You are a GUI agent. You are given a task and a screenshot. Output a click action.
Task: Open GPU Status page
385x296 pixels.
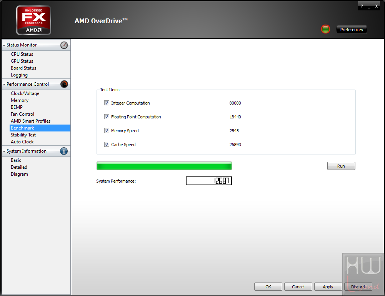click(x=22, y=61)
